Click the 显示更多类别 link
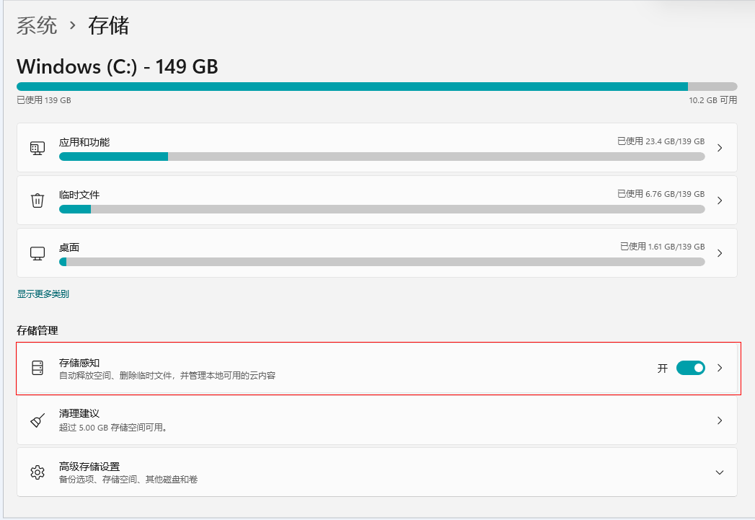Screen dimensions: 755x520 (43, 294)
